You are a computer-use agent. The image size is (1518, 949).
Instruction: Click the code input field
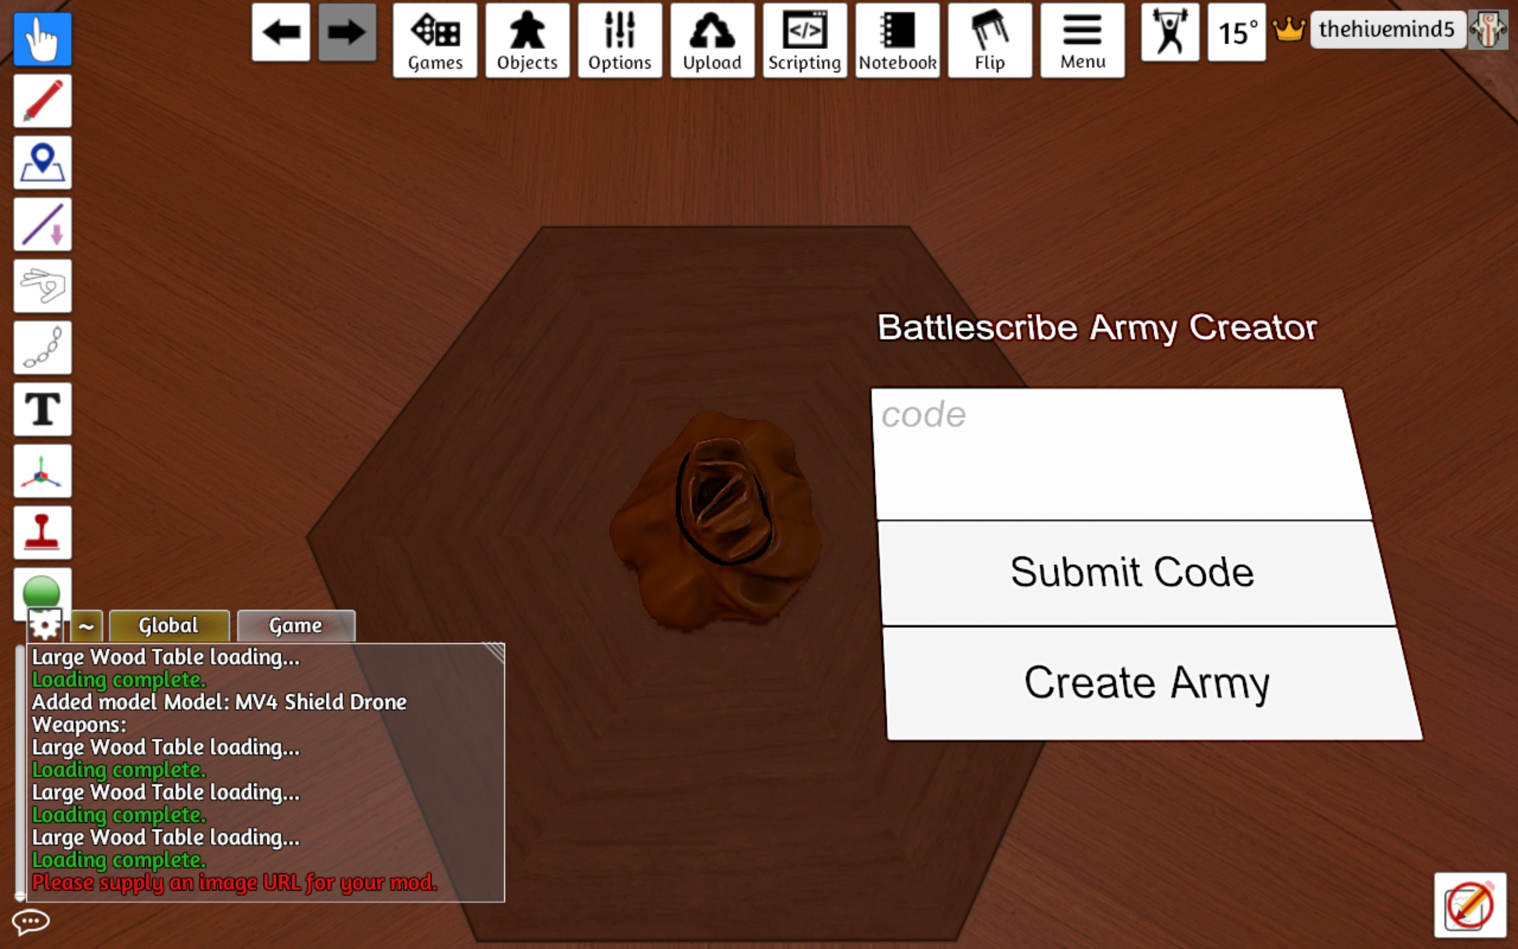[x=1122, y=454]
